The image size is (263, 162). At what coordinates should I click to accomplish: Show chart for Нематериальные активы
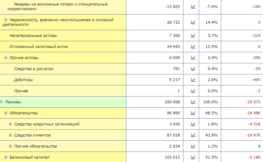pyautogui.click(x=193, y=36)
